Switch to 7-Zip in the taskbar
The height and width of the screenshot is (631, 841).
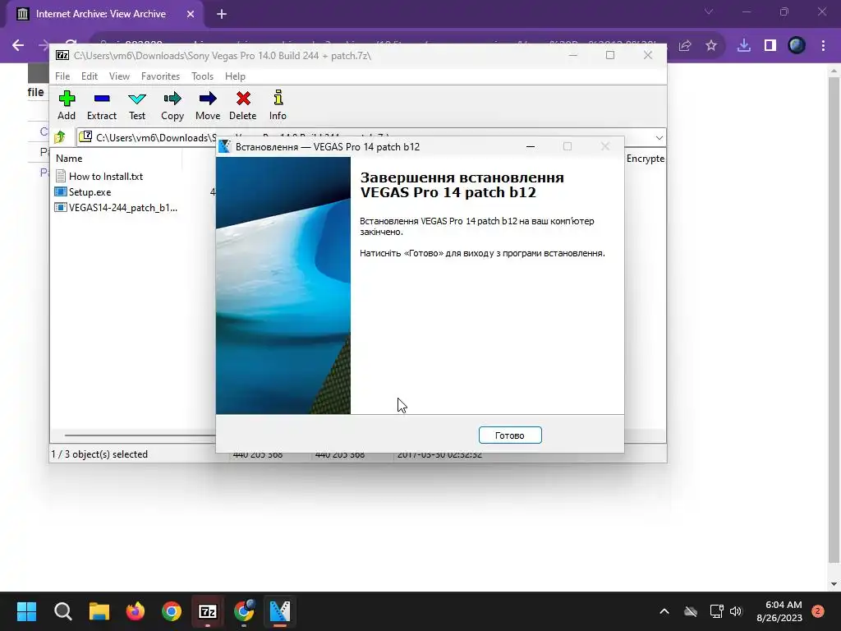tap(208, 611)
